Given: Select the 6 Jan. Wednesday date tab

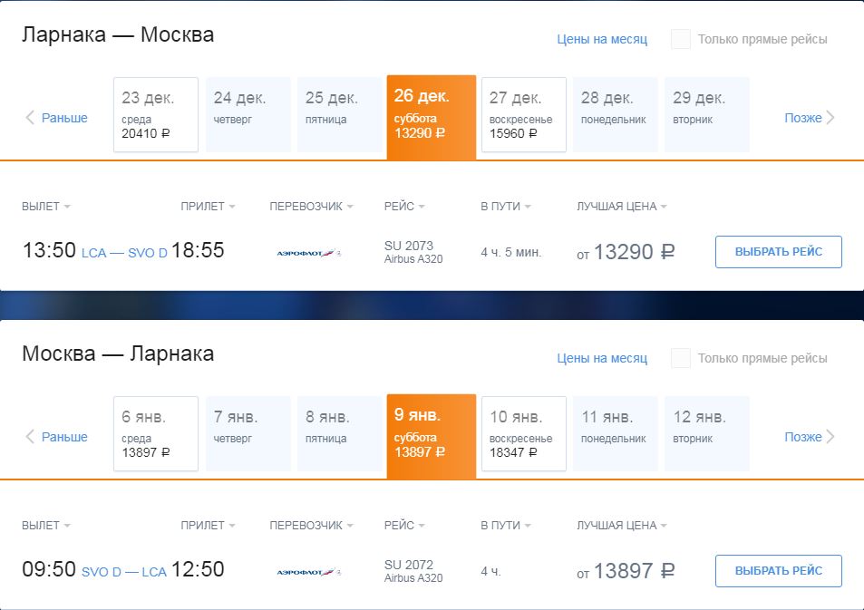Looking at the screenshot, I should pos(156,434).
